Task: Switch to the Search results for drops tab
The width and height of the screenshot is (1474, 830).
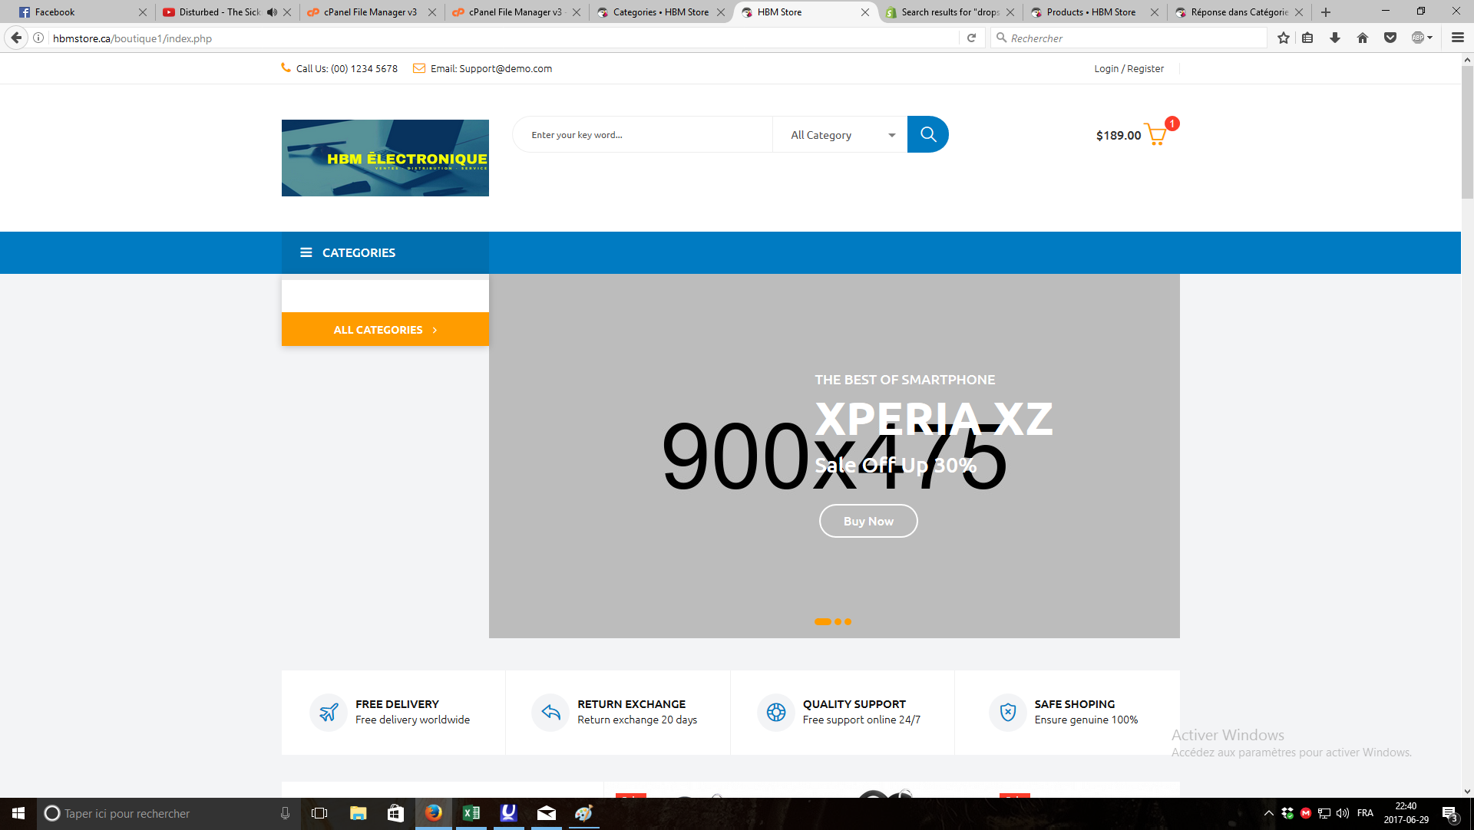Action: tap(950, 12)
